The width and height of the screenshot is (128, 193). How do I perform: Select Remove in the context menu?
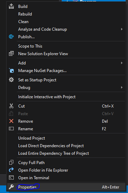[x=66, y=121]
